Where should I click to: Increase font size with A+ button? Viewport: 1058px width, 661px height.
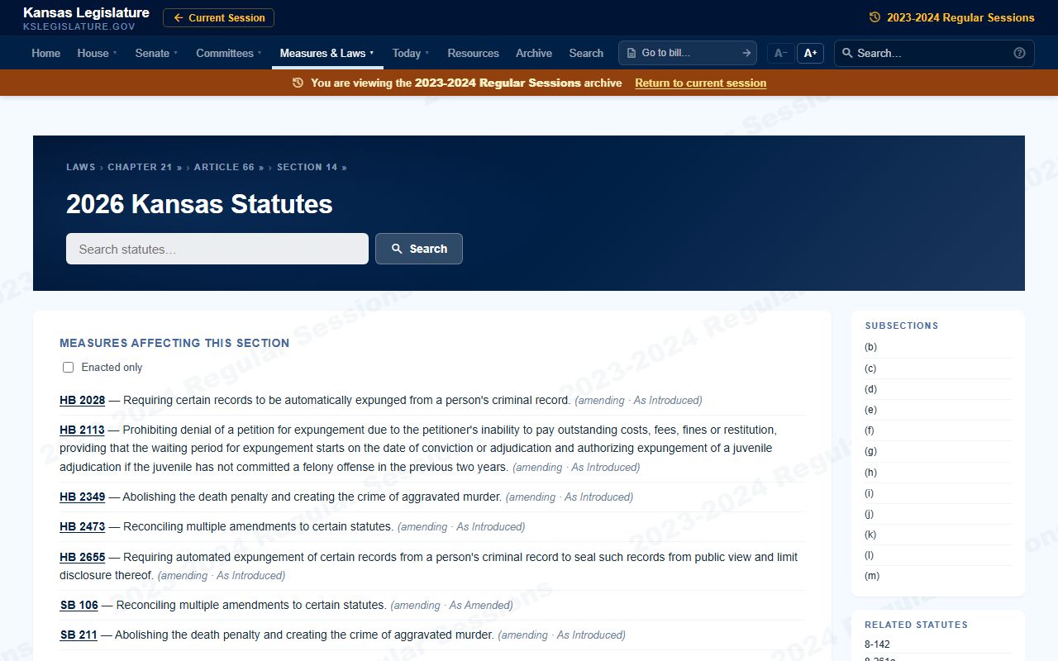pyautogui.click(x=810, y=53)
